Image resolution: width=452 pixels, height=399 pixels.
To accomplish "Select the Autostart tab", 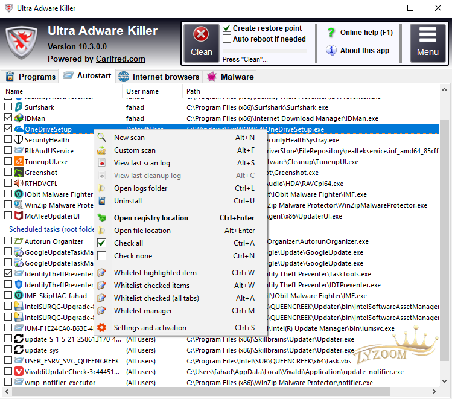I will (x=87, y=76).
